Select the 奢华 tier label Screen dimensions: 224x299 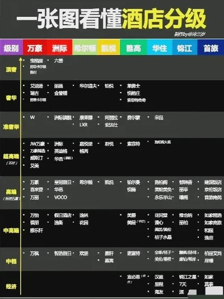click(11, 98)
